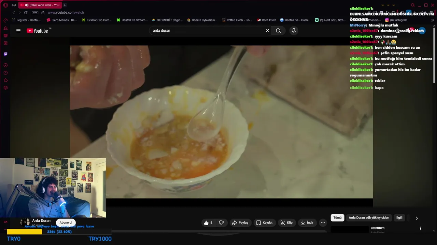Open the 'OTOMOBİL: Çağın...' bookmark
The width and height of the screenshot is (437, 245).
click(167, 20)
